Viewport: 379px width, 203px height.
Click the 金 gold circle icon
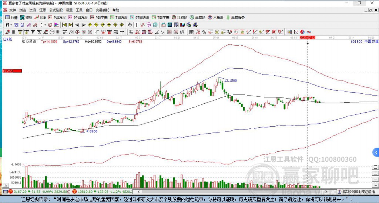click(x=217, y=32)
